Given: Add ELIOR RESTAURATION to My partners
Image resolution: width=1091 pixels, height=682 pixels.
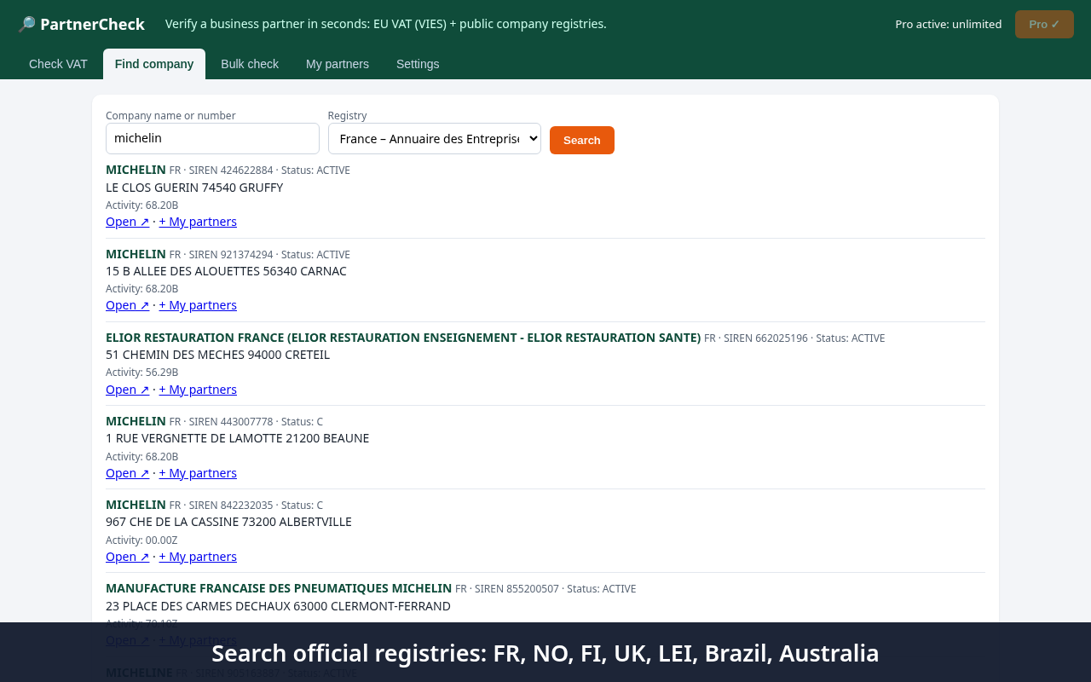Looking at the screenshot, I should pyautogui.click(x=198, y=390).
